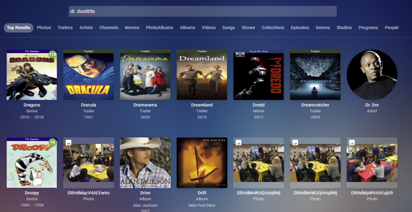The height and width of the screenshot is (212, 412).
Task: Open the Channels tab
Action: pyautogui.click(x=109, y=28)
